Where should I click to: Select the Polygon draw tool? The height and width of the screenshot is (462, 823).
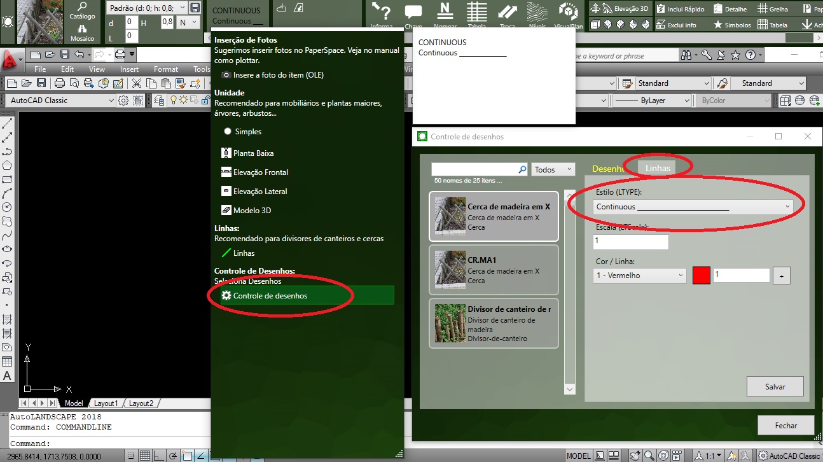7,165
